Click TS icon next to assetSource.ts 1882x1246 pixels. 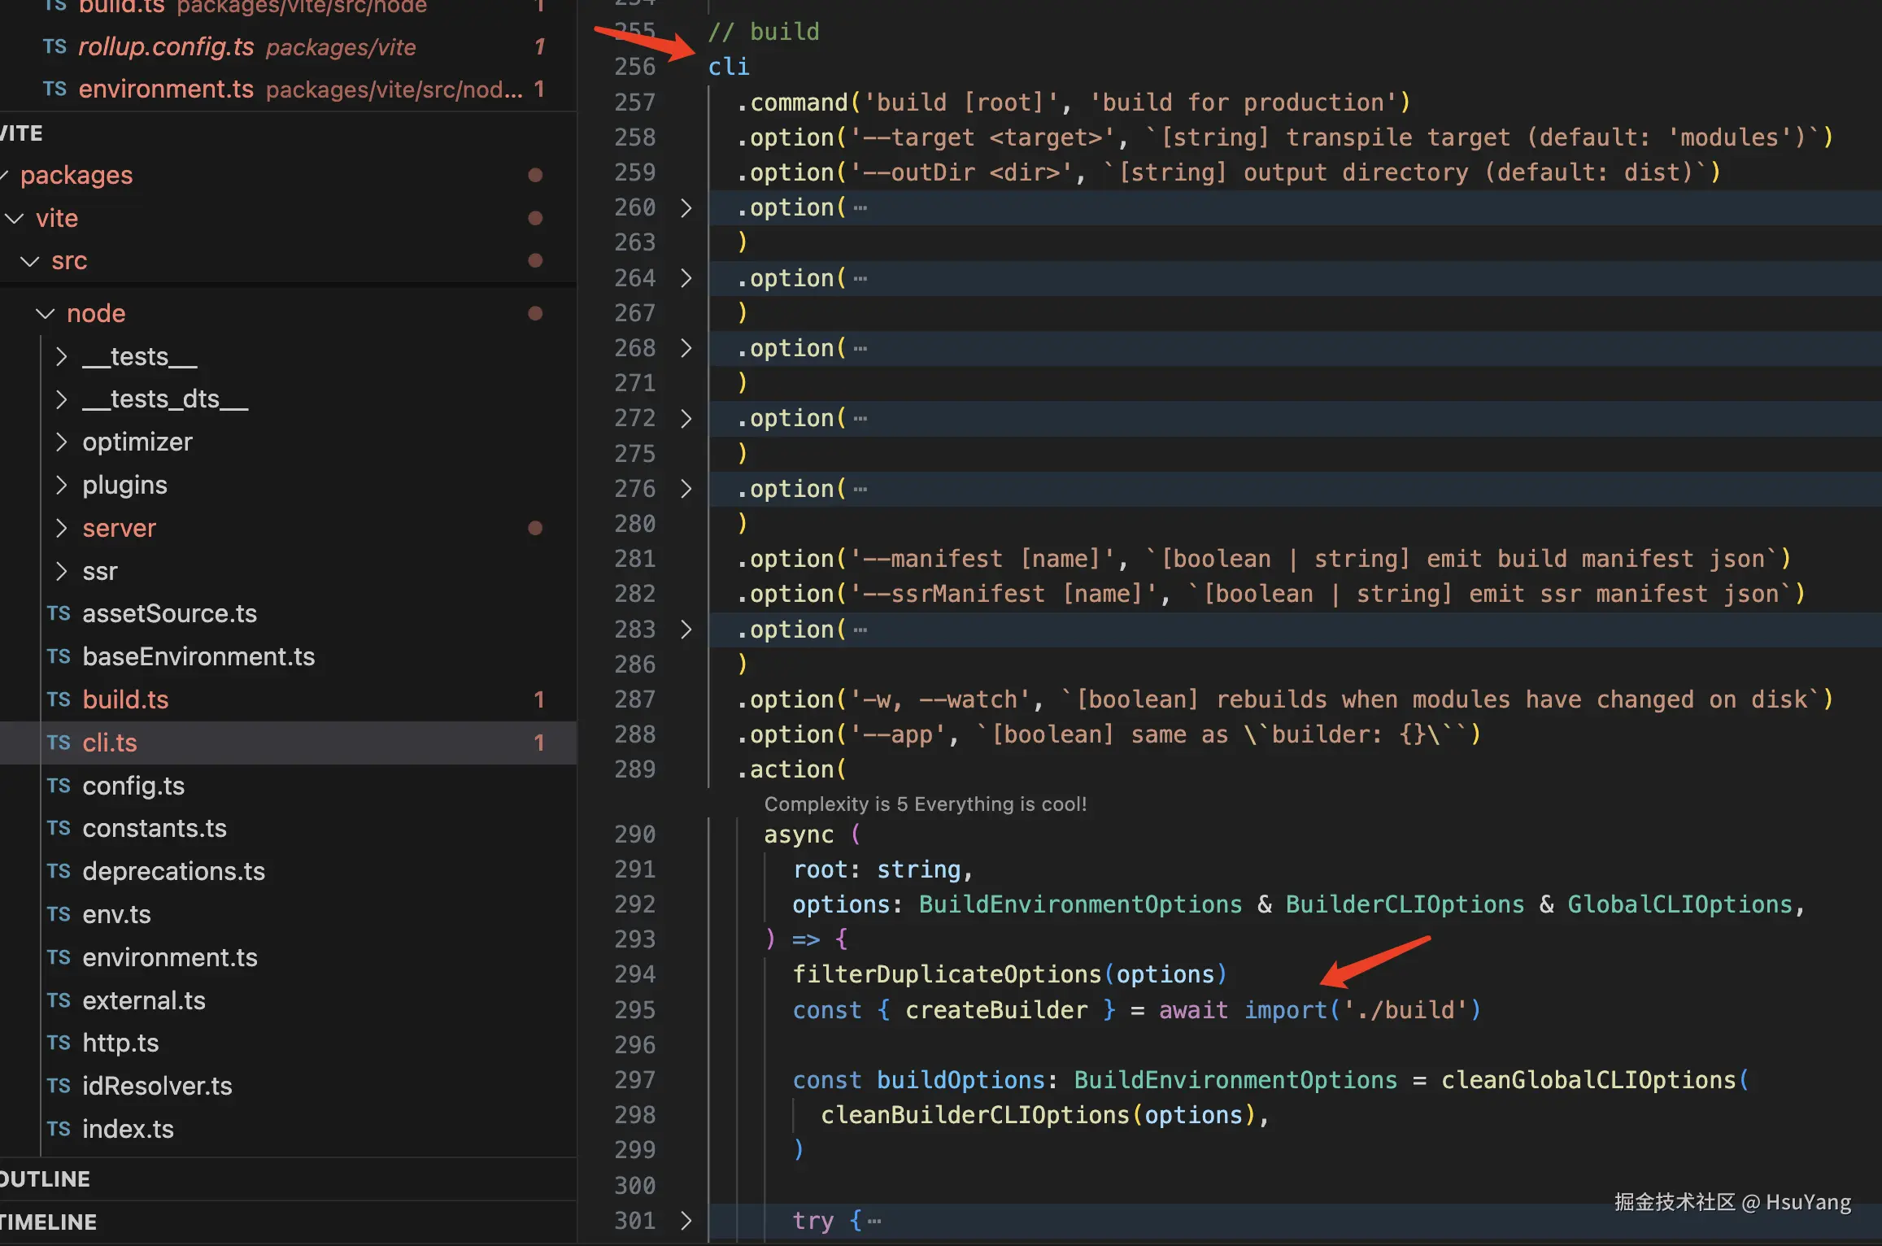[x=59, y=613]
